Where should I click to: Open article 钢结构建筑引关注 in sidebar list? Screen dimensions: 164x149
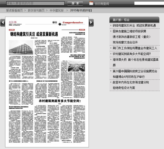[134, 25]
